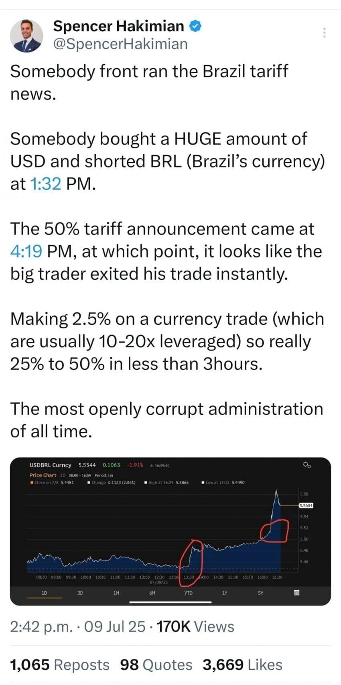Image resolution: width=341 pixels, height=685 pixels.
Task: Click the High at 16:29 legend marker
Action: coord(146,483)
